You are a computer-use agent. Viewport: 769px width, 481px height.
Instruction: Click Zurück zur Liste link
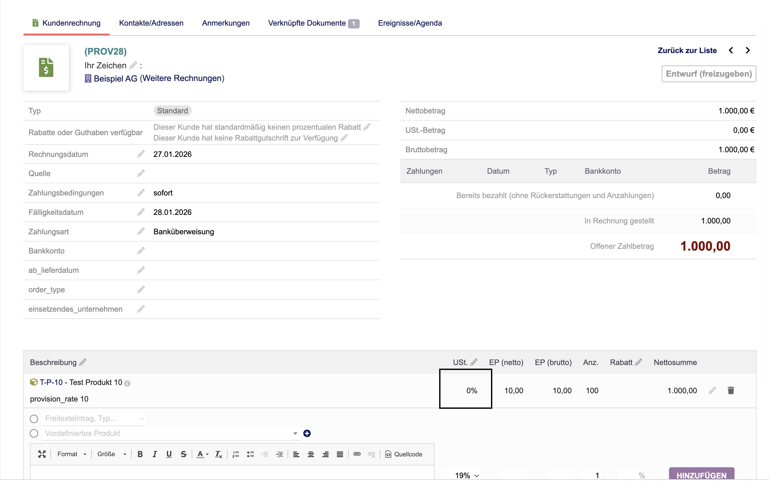687,50
